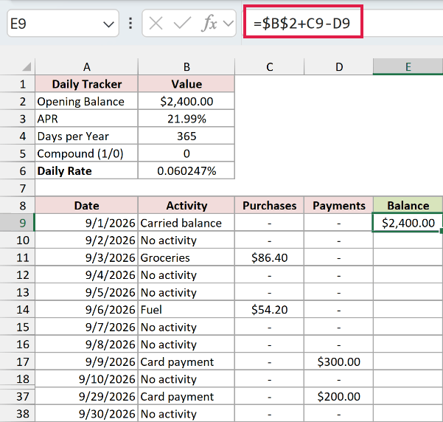
Task: Select row 1 header
Action: (x=18, y=84)
